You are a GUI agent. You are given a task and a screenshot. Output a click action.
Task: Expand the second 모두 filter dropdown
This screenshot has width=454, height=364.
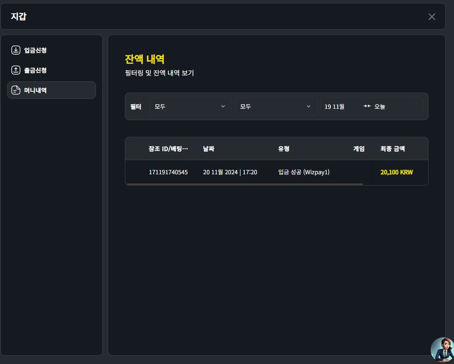pos(276,106)
